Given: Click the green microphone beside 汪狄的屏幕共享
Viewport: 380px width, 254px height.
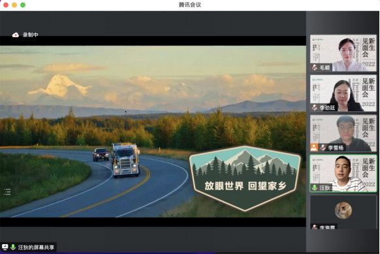Looking at the screenshot, I should [x=13, y=247].
